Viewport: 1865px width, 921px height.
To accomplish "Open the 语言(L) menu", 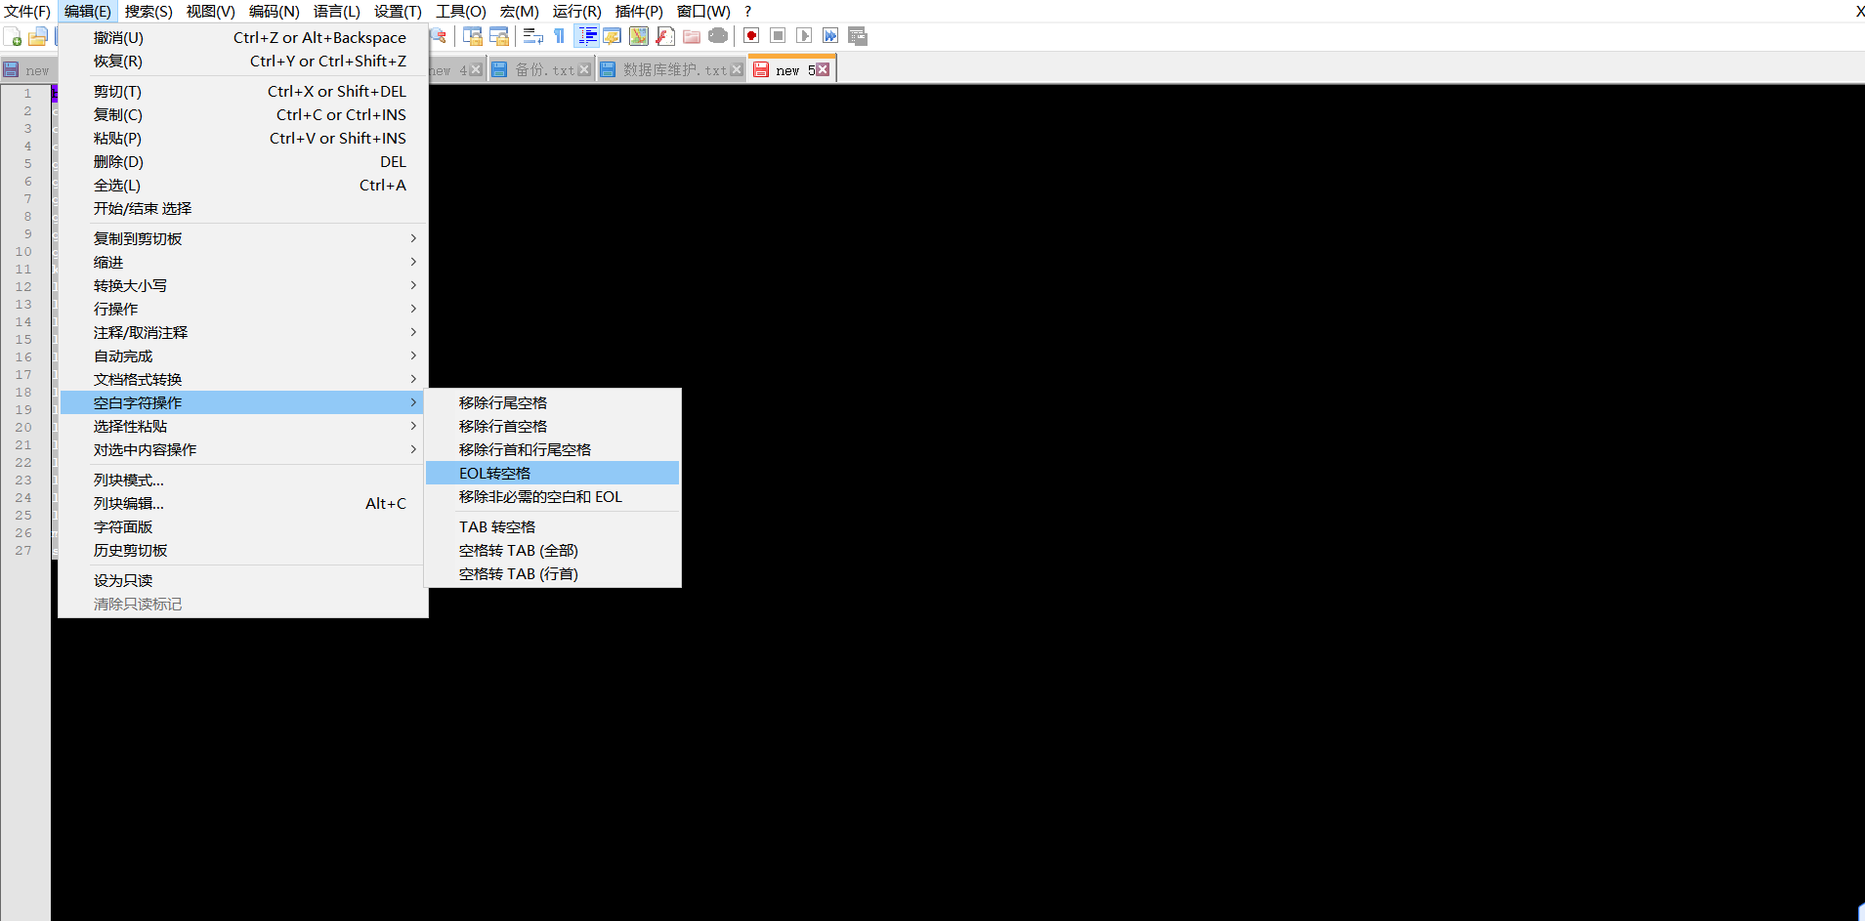I will point(337,11).
